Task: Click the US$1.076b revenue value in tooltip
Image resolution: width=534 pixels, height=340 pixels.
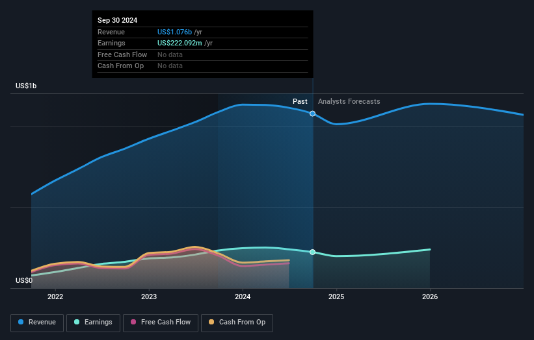Action: click(175, 32)
